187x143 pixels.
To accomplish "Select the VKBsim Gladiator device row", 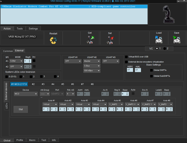I will pyautogui.click(x=74, y=7).
